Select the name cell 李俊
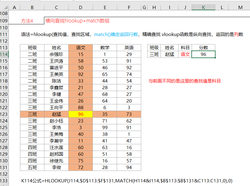250x186 pixels. pos(56,168)
